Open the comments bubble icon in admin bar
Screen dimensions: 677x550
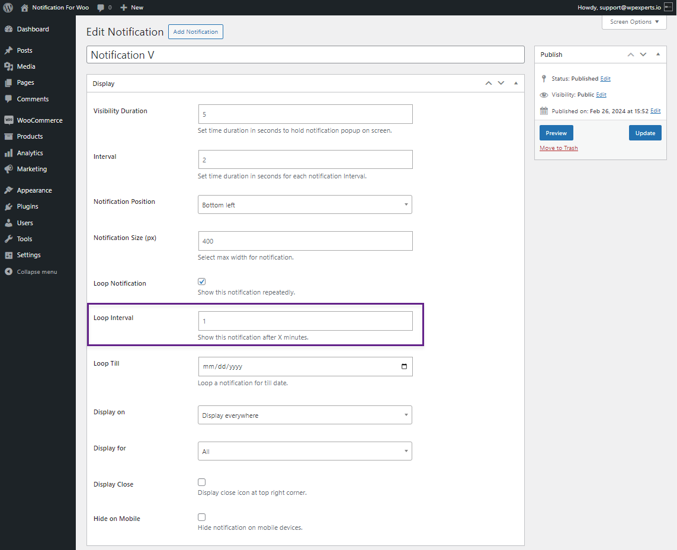pyautogui.click(x=101, y=8)
